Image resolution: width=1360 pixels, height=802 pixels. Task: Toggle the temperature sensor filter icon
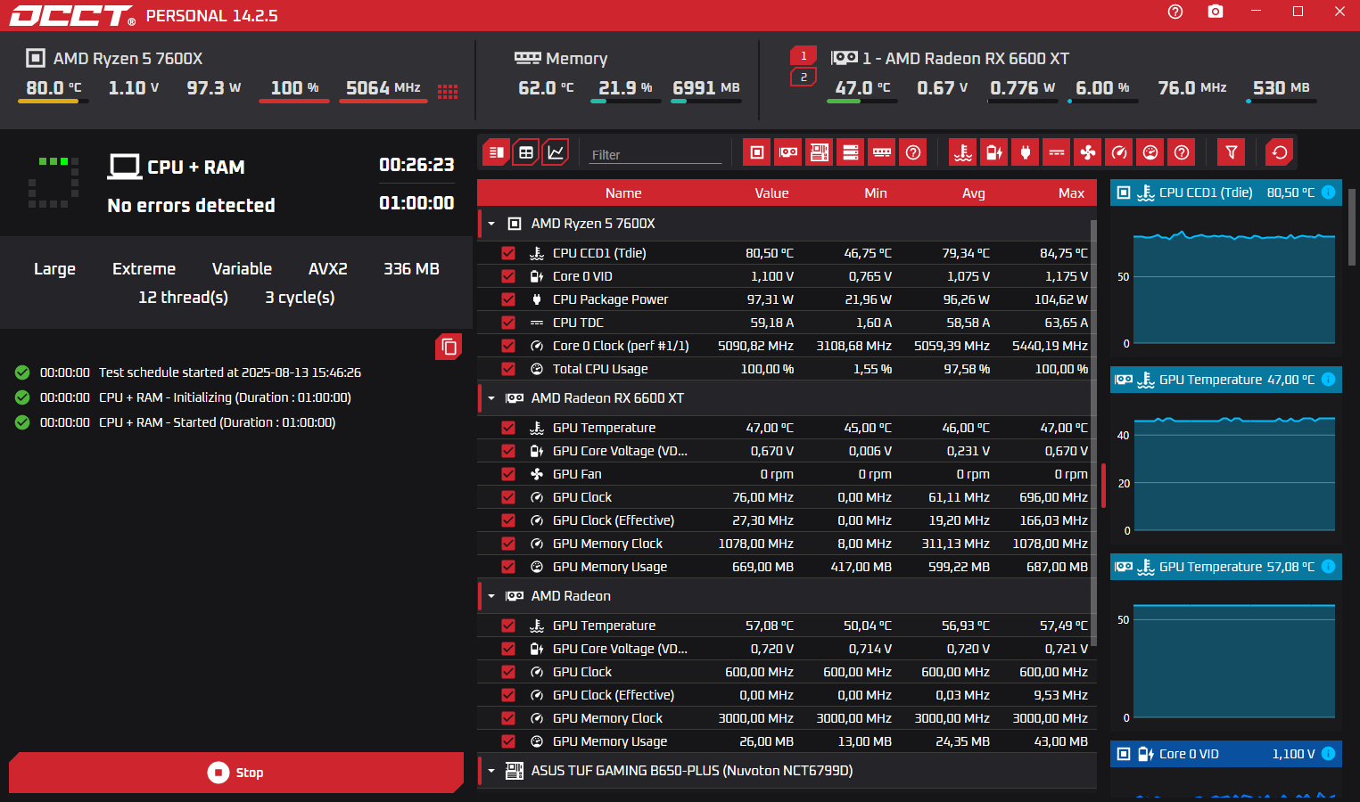point(963,152)
